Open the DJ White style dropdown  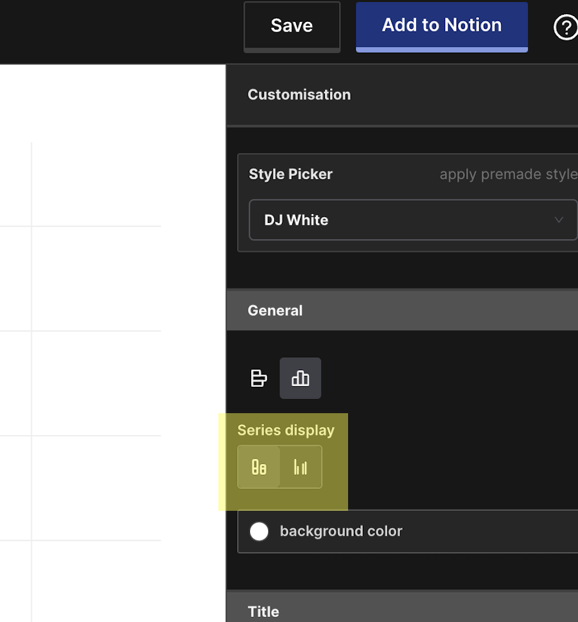[x=411, y=220]
